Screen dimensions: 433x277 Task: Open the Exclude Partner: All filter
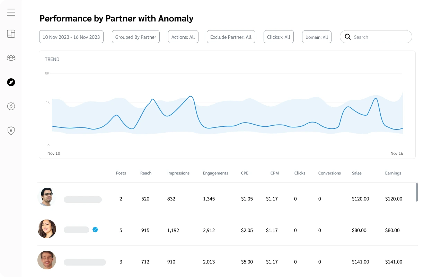(231, 36)
